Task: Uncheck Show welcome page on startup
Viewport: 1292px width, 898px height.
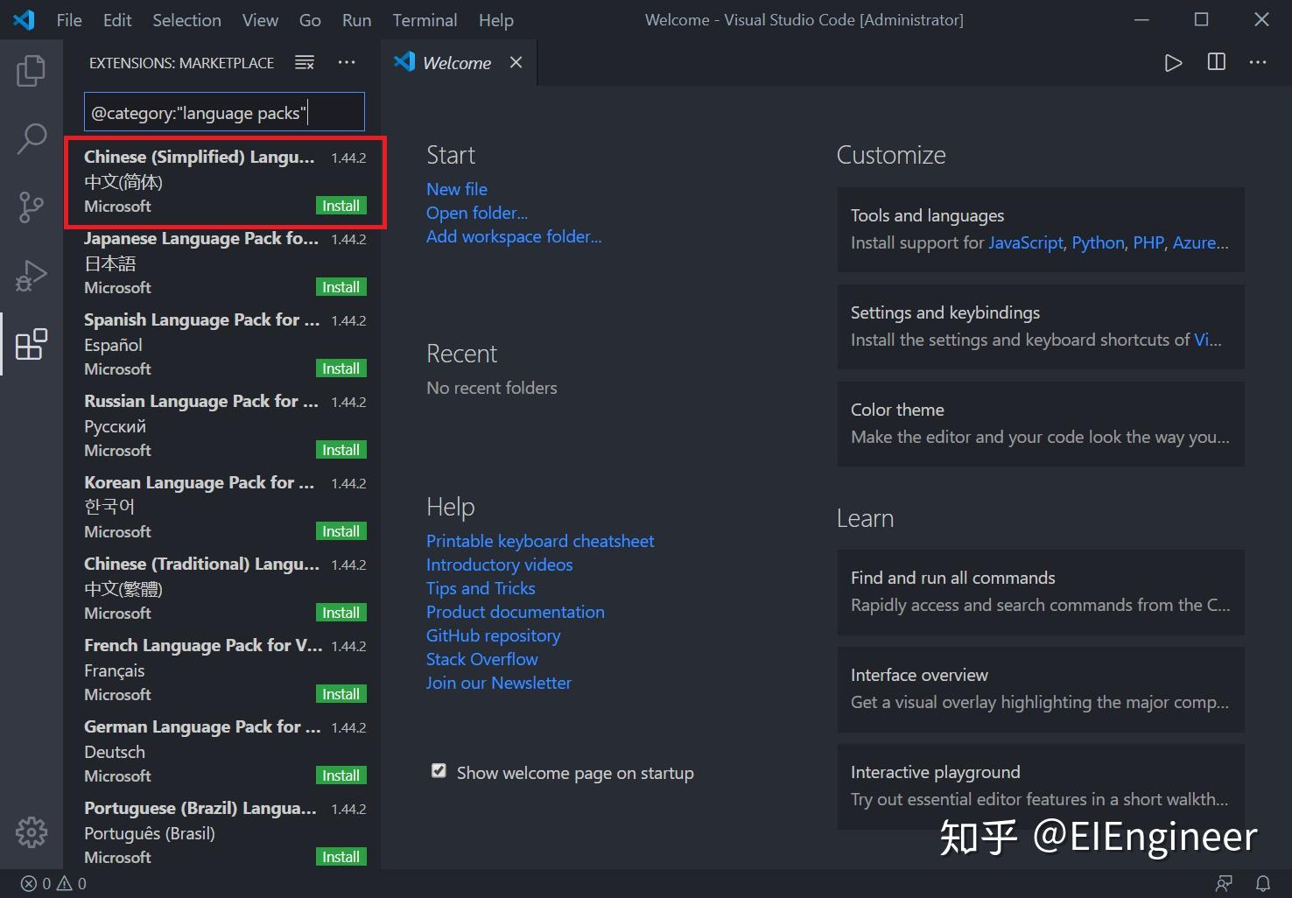Action: [438, 770]
